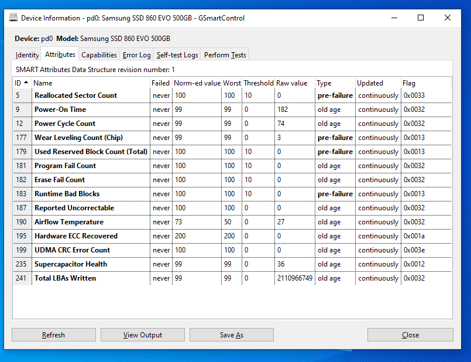Switch to the Identity tab

click(27, 54)
